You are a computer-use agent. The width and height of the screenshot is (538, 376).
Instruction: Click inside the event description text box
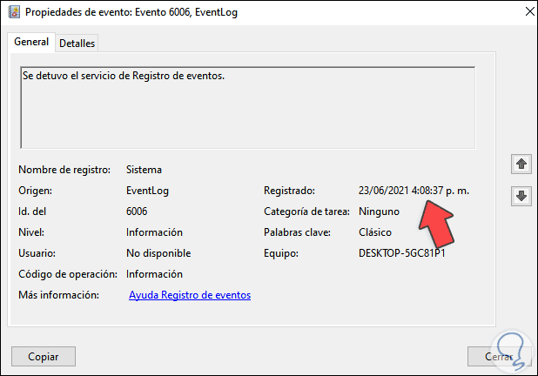point(248,108)
